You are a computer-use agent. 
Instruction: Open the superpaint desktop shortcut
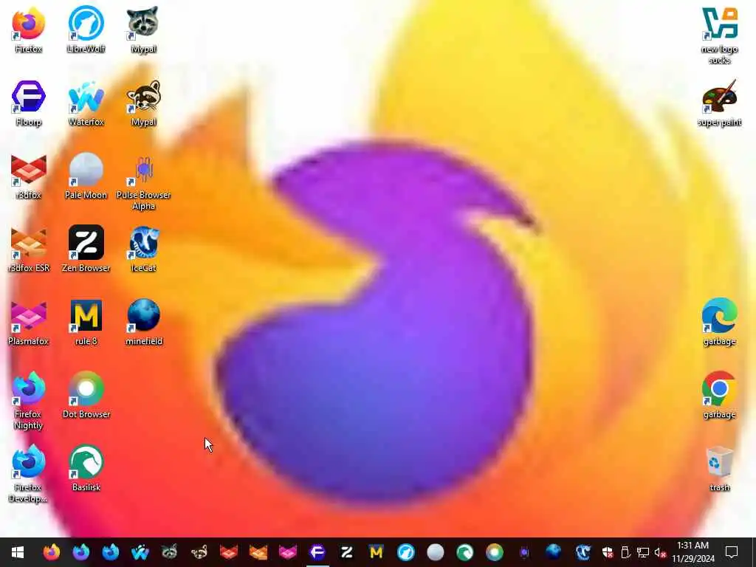[719, 103]
